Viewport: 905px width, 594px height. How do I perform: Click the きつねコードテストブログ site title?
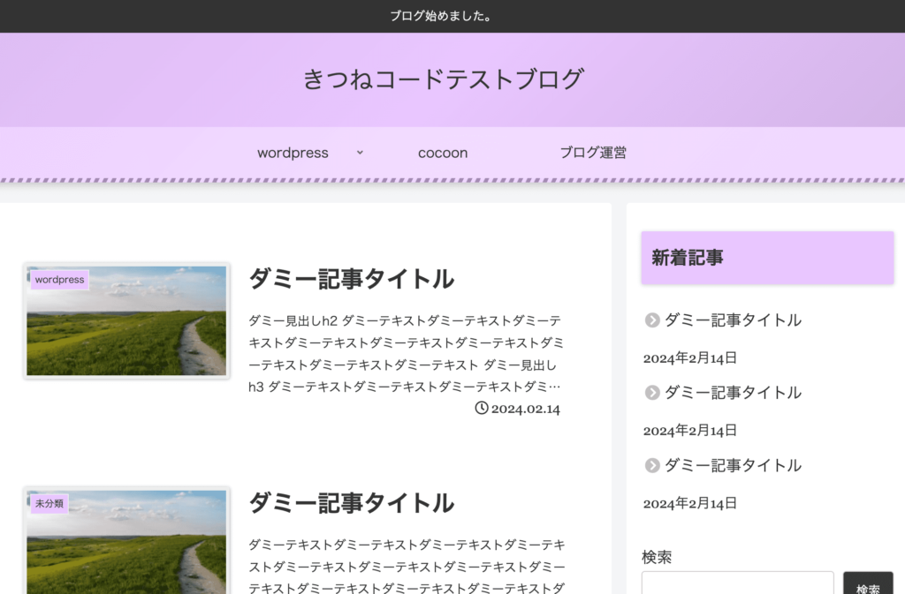pyautogui.click(x=444, y=79)
